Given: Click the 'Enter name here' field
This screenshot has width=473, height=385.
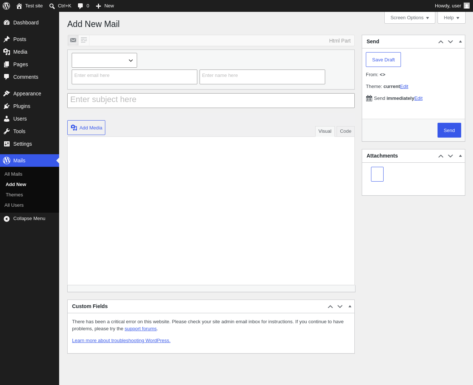Looking at the screenshot, I should click(262, 77).
